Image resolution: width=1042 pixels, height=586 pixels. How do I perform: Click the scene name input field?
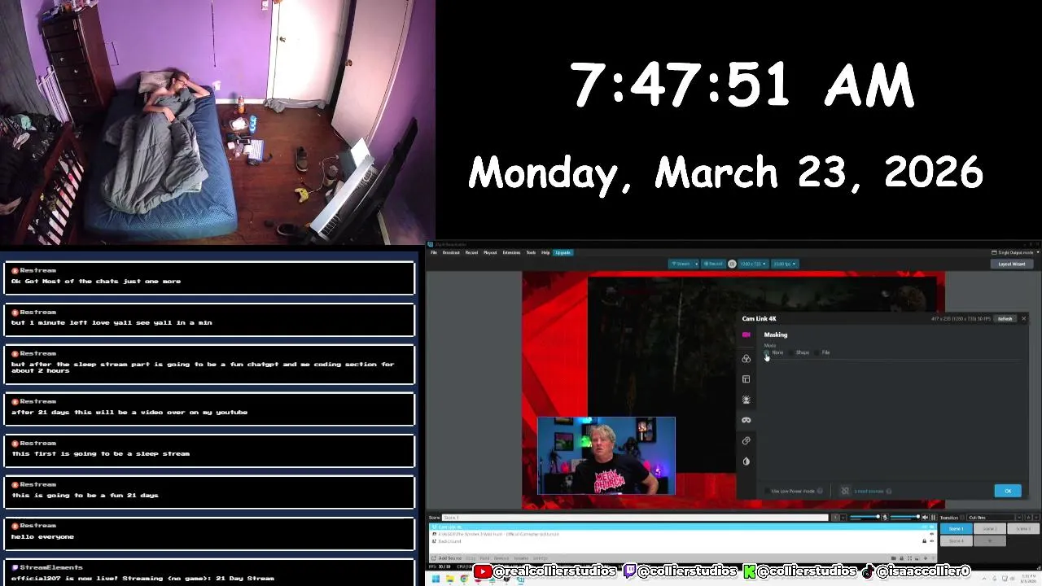(x=635, y=518)
